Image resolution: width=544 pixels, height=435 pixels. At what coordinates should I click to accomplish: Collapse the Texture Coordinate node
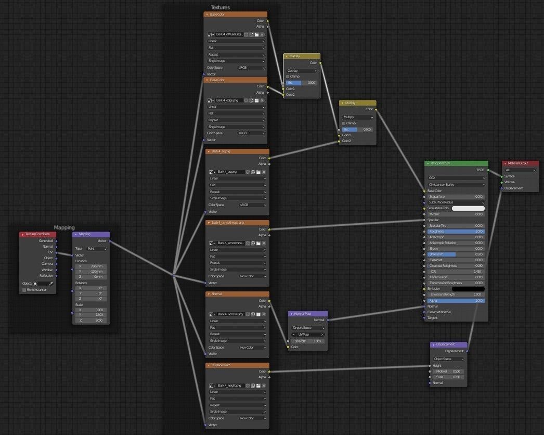tap(22, 235)
